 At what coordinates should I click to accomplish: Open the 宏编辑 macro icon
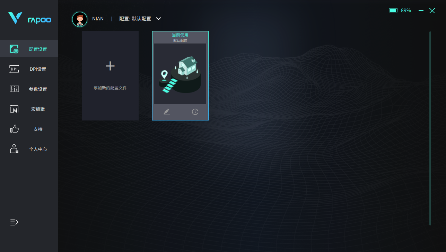[x=14, y=109]
